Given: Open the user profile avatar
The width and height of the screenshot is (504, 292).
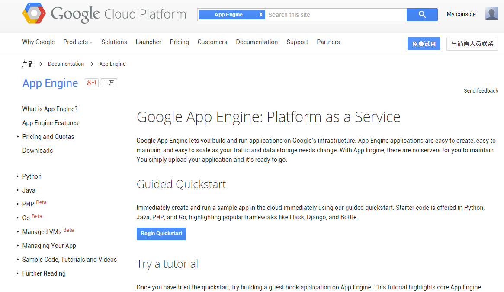Looking at the screenshot, I should (491, 14).
